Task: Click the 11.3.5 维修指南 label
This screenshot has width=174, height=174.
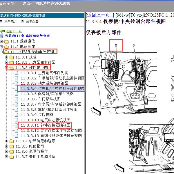Action: tap(30, 146)
